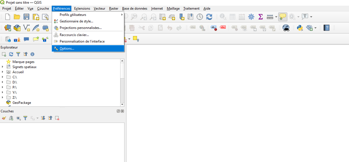Open the Vecteur menu
The image size is (349, 162).
click(x=99, y=9)
